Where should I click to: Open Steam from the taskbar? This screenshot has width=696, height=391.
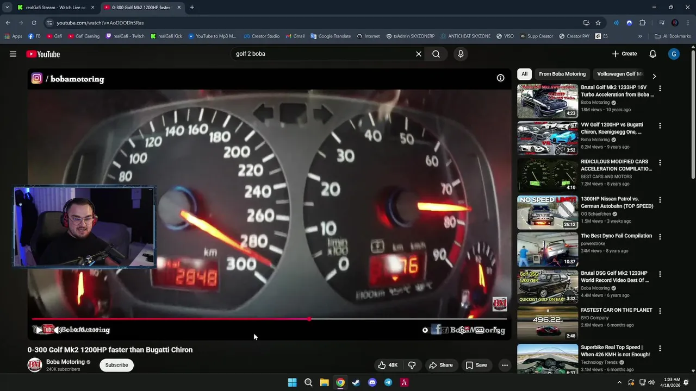356,382
